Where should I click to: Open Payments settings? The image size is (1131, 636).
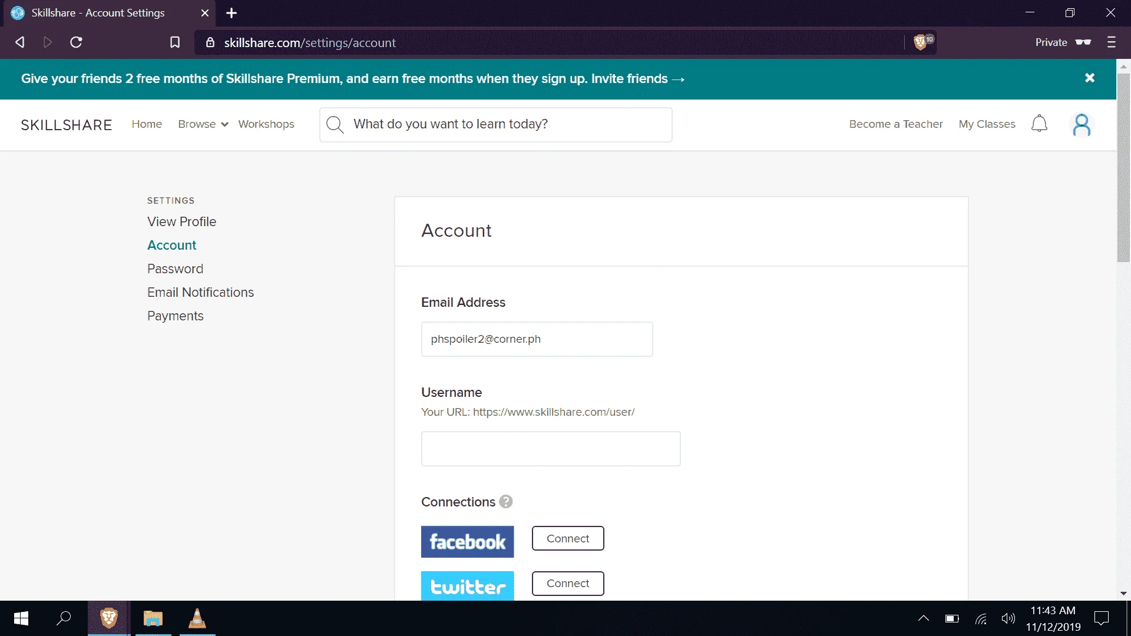click(x=175, y=316)
